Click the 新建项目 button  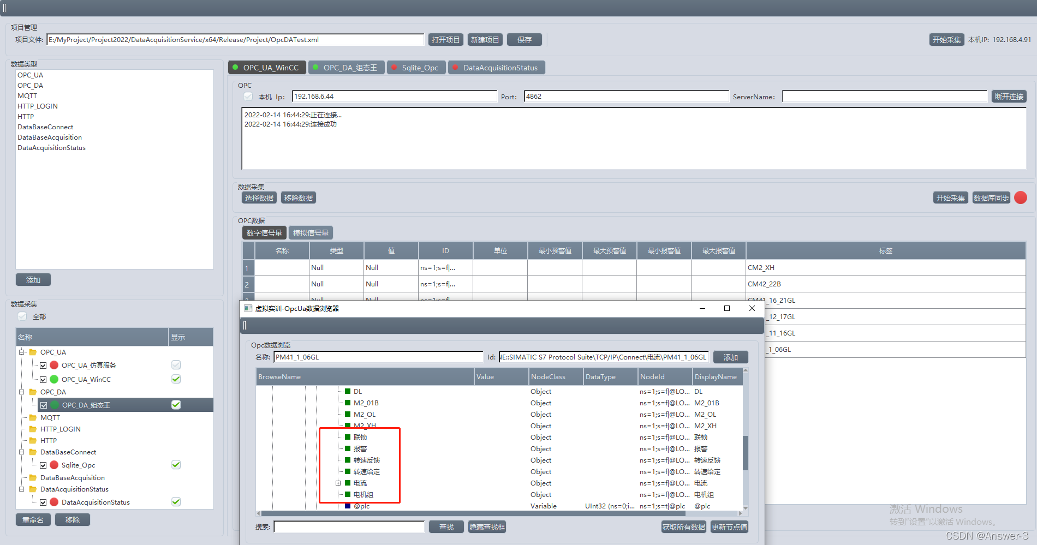(485, 40)
